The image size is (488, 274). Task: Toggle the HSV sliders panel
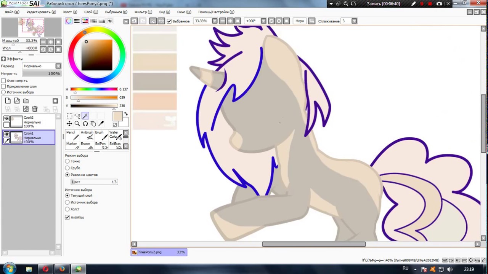(x=85, y=21)
